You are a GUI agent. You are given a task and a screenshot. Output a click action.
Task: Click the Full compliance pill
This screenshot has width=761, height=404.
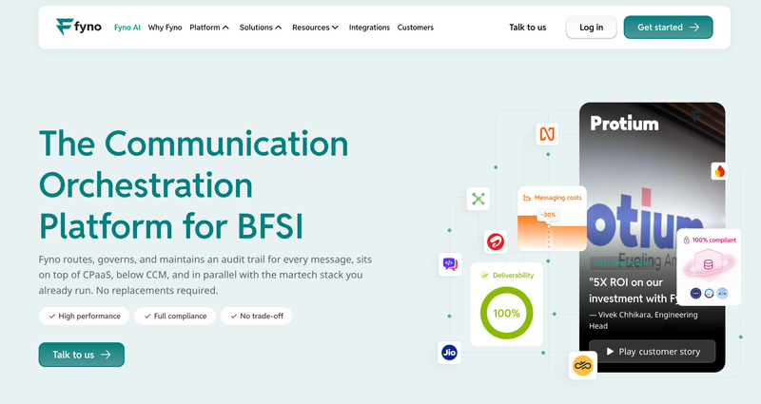tap(175, 316)
